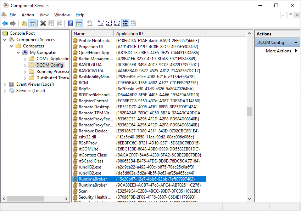This screenshot has width=301, height=211.
Task: Click the list's scroll down arrow
Action: [249, 199]
